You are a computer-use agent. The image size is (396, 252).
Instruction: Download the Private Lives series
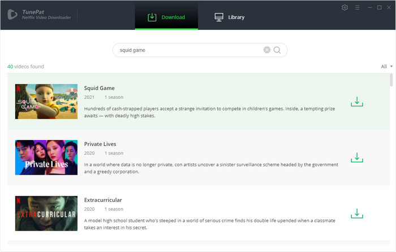[x=357, y=158]
